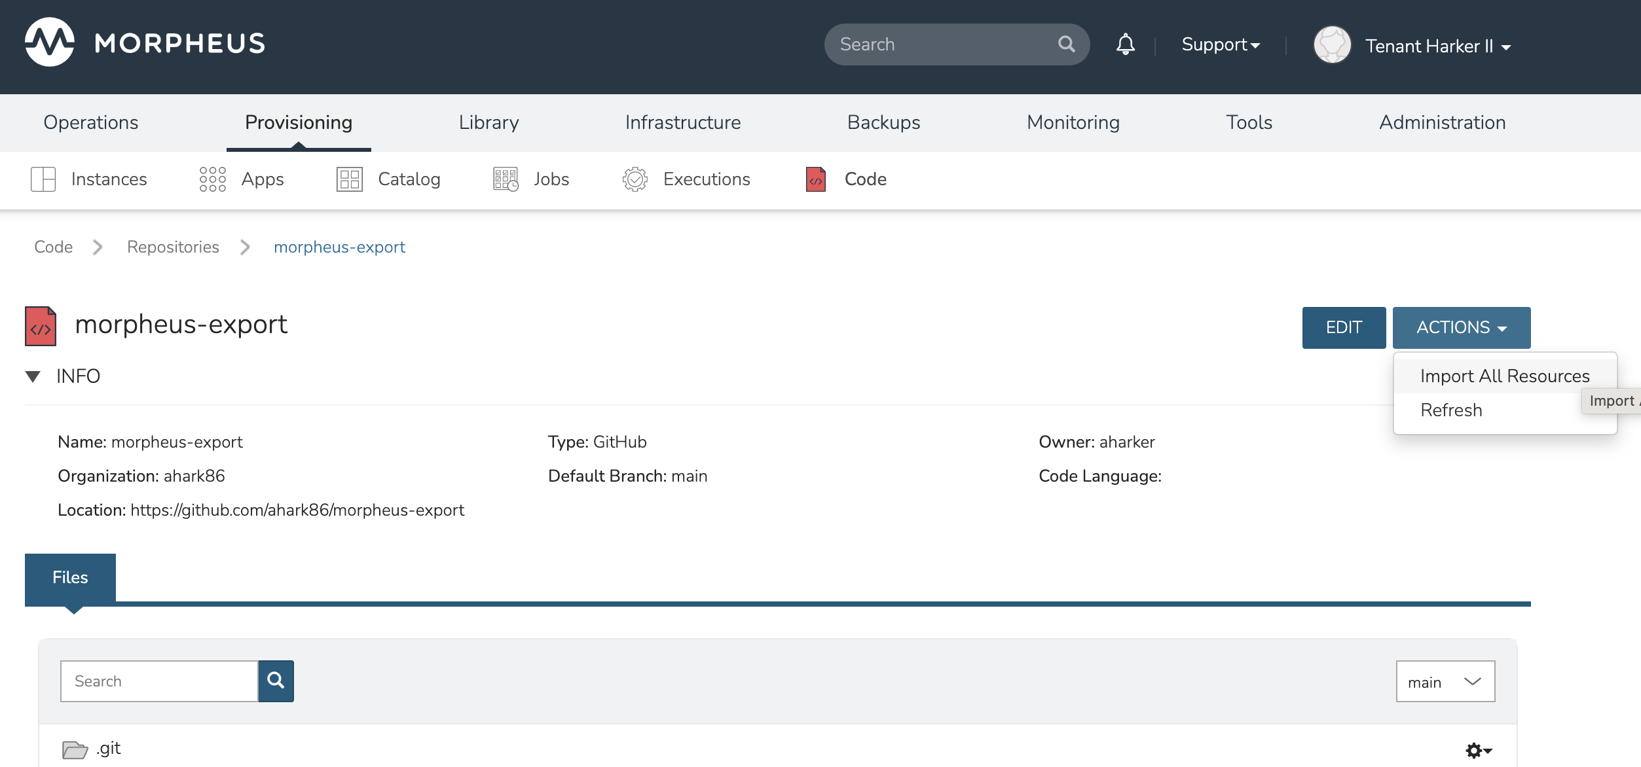Click the Morpheus logo icon
1641x767 pixels.
50,43
